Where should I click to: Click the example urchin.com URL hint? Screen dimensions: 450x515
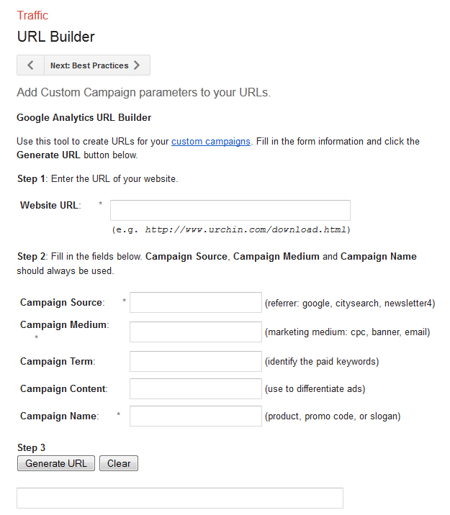click(x=231, y=229)
